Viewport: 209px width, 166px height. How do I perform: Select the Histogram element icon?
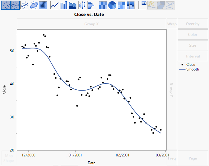click(92, 5)
